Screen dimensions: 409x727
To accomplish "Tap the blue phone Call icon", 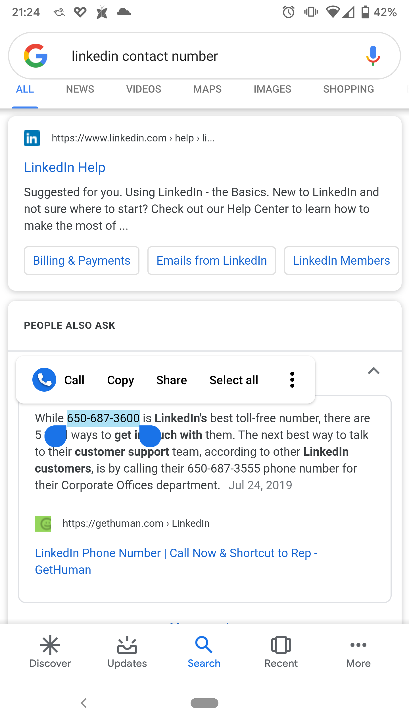I will (x=44, y=380).
